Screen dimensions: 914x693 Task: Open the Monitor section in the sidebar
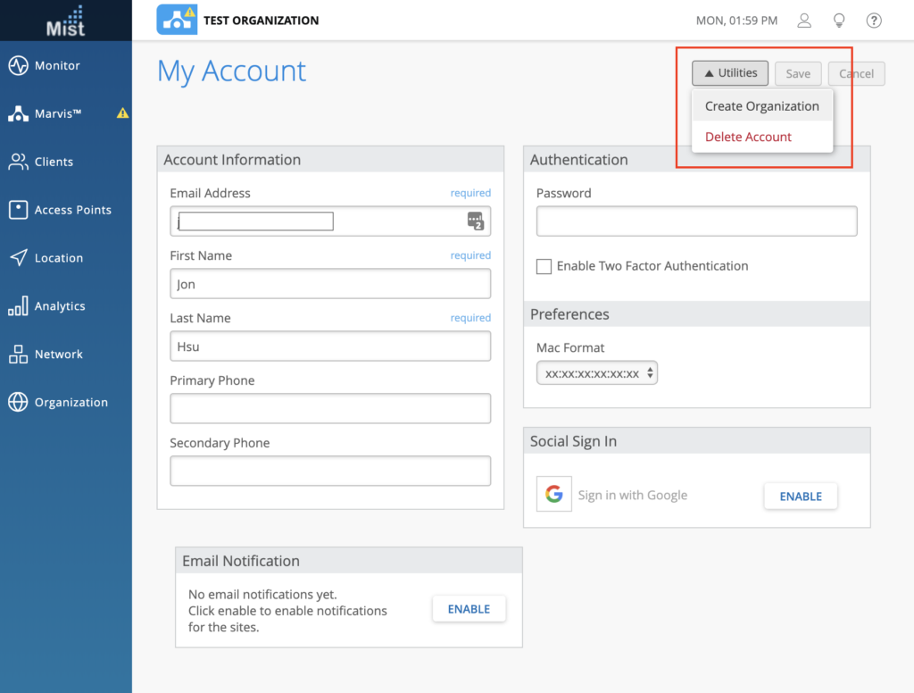click(x=54, y=65)
